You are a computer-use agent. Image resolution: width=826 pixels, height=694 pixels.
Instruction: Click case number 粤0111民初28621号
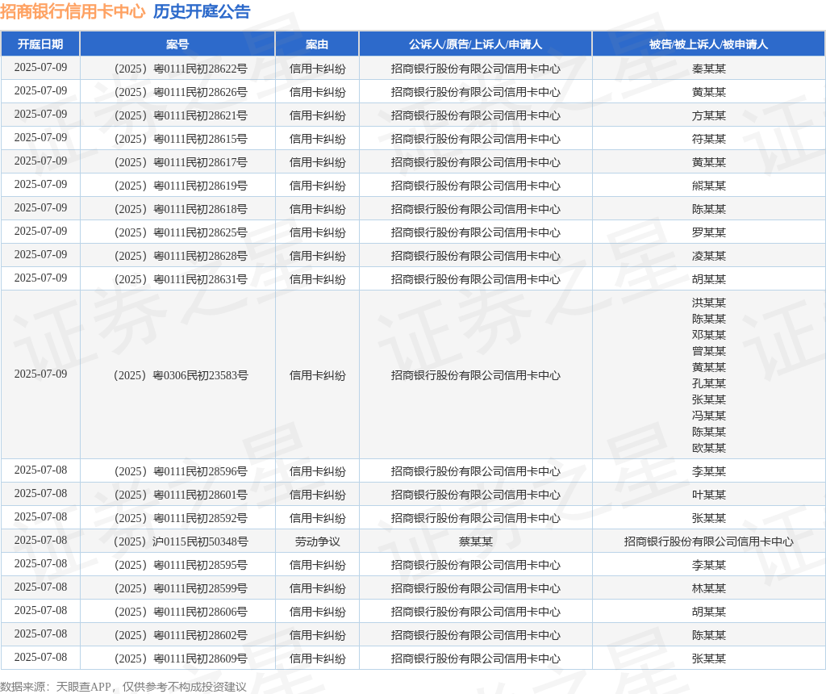coord(181,115)
